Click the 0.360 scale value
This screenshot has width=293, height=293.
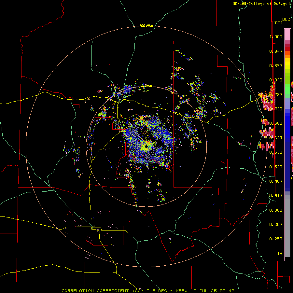click(x=276, y=210)
